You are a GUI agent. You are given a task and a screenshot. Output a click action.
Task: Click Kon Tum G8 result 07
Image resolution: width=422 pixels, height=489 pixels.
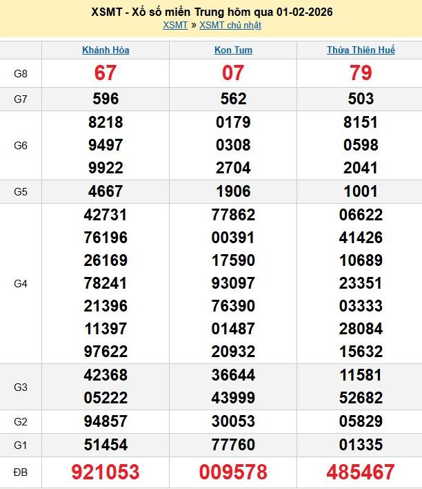coord(233,73)
